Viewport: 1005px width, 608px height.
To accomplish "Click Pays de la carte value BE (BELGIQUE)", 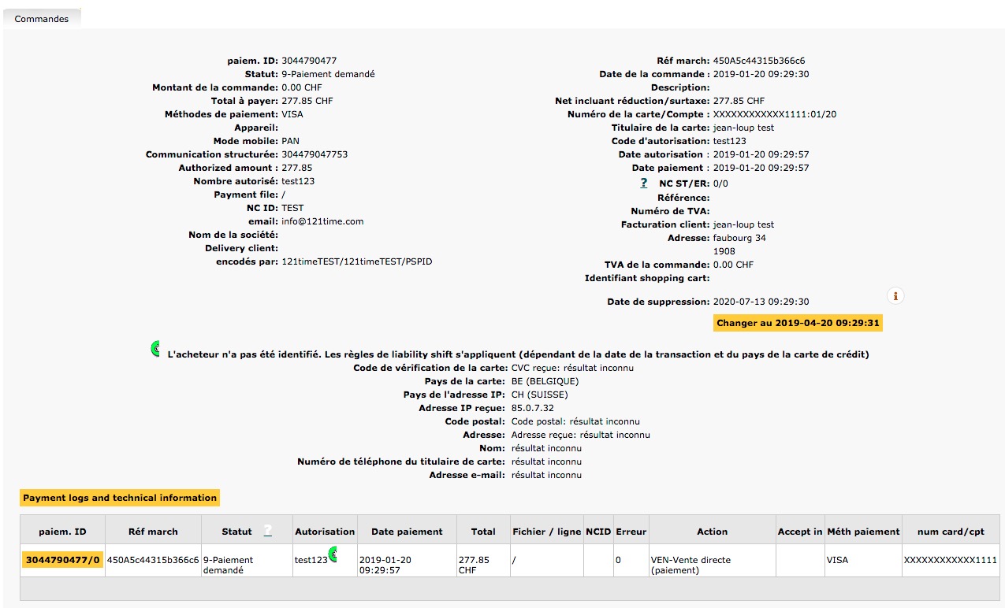I will tap(545, 381).
